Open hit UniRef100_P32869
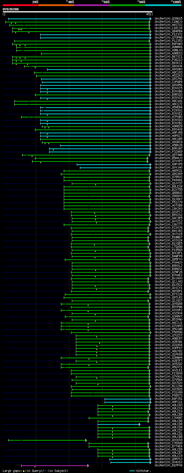184x473 pixels. 168,152
